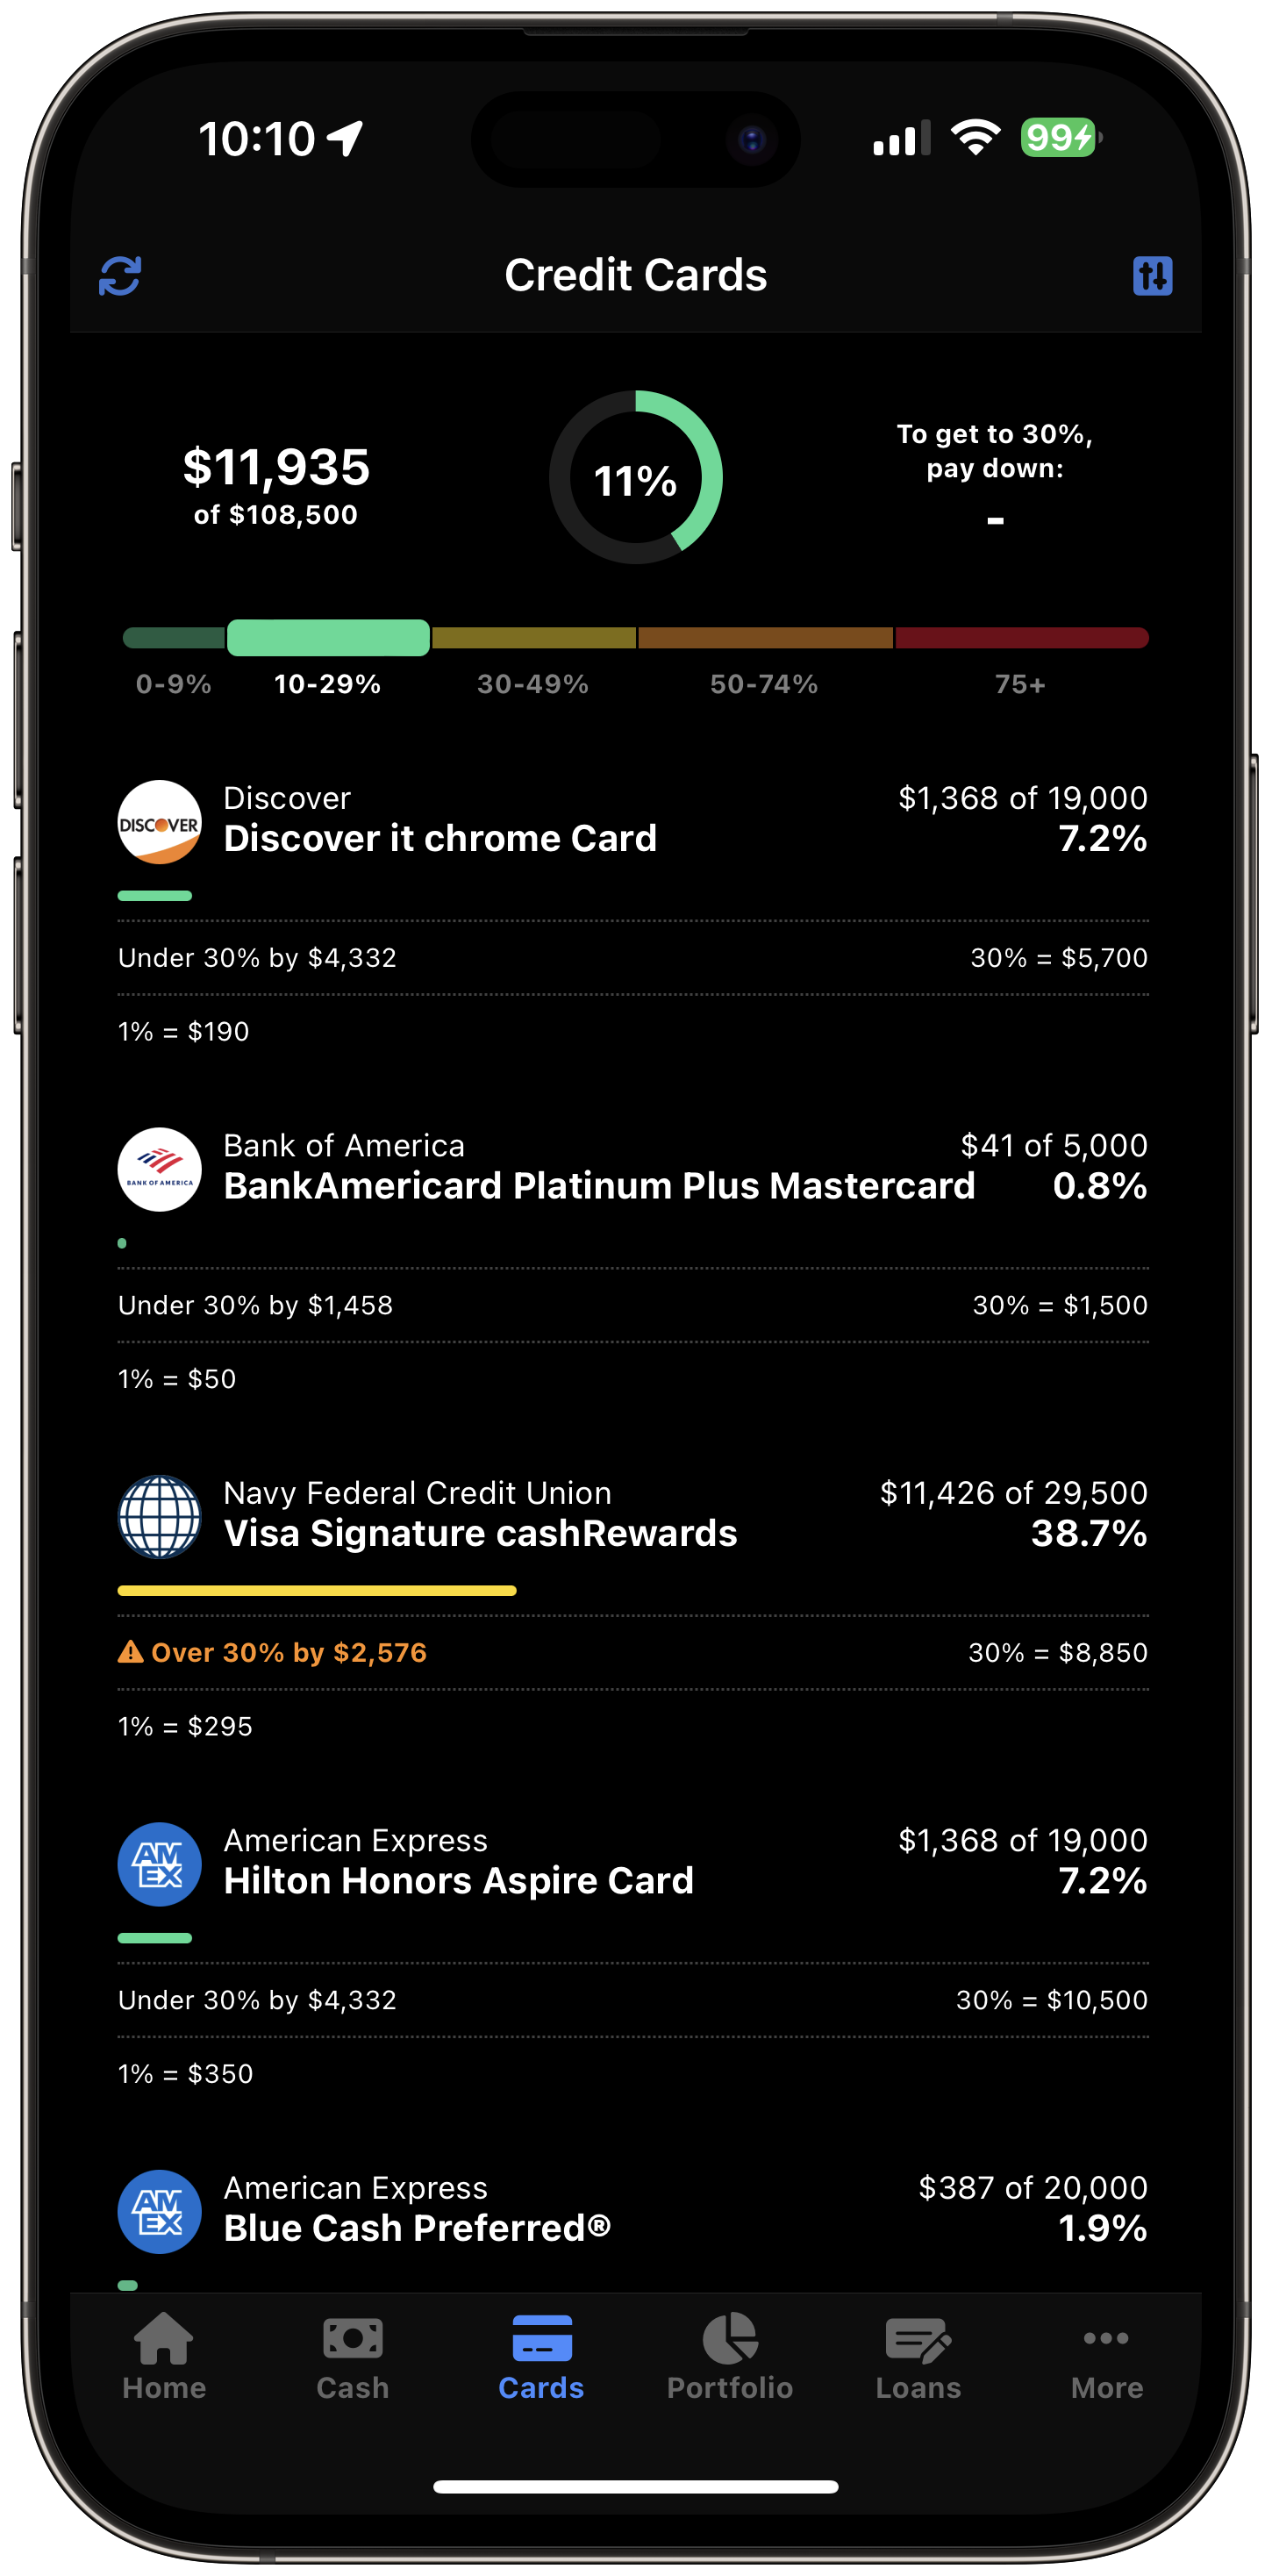Screen dimensions: 1272x2576
Task: Tap the refresh sync icon
Action: pos(120,276)
